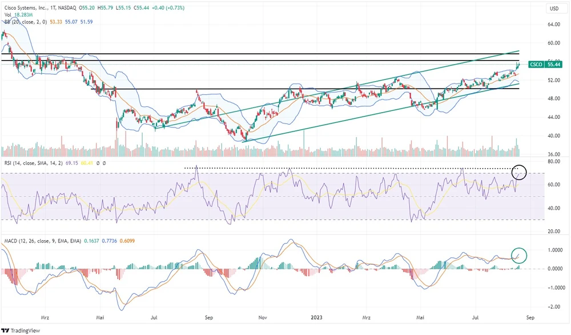Click the current price 55.44 badge
The height and width of the screenshot is (335, 571).
pyautogui.click(x=553, y=65)
